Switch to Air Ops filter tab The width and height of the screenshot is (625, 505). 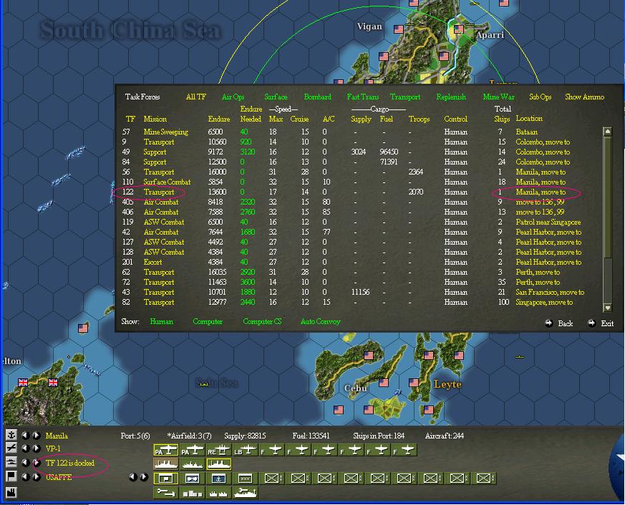[x=233, y=97]
